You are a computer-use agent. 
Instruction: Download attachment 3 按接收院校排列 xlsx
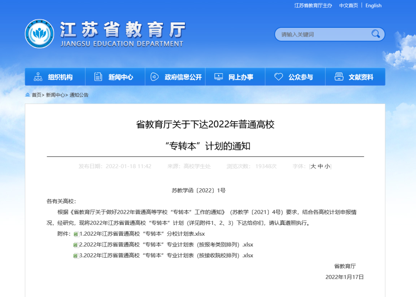(166, 255)
